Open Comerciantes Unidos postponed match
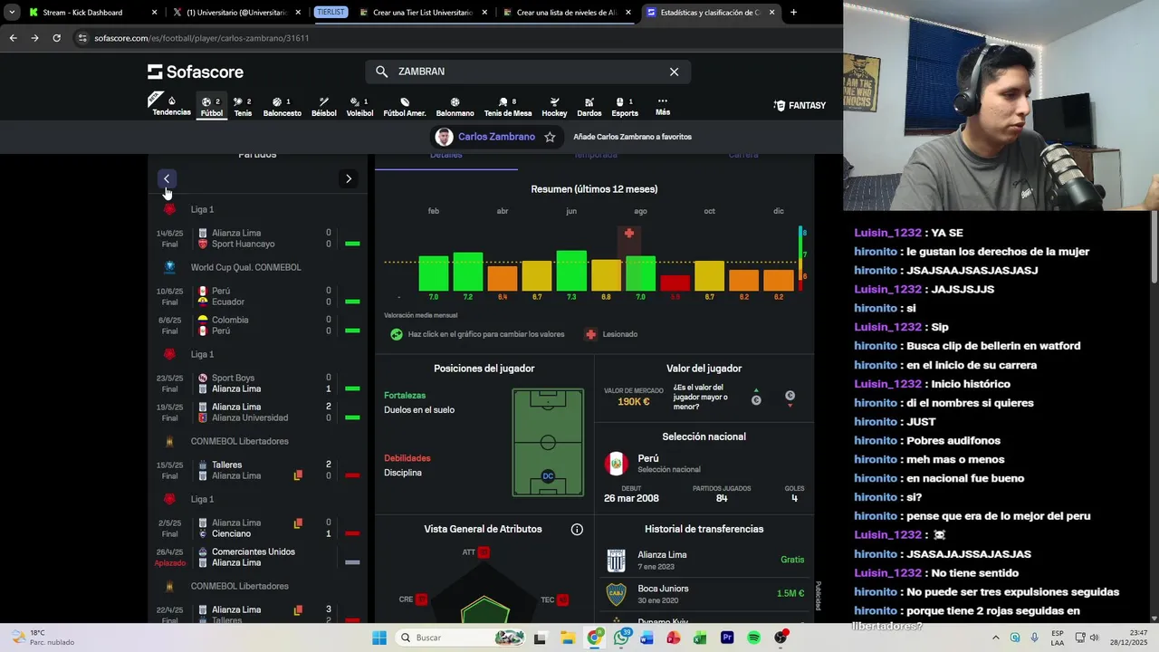Viewport: 1159px width, 652px height. click(x=258, y=557)
